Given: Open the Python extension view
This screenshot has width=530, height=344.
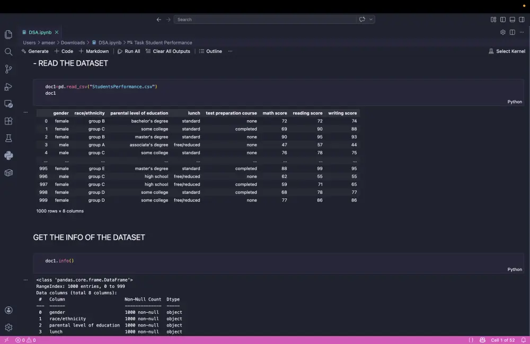Looking at the screenshot, I should click(x=8, y=156).
